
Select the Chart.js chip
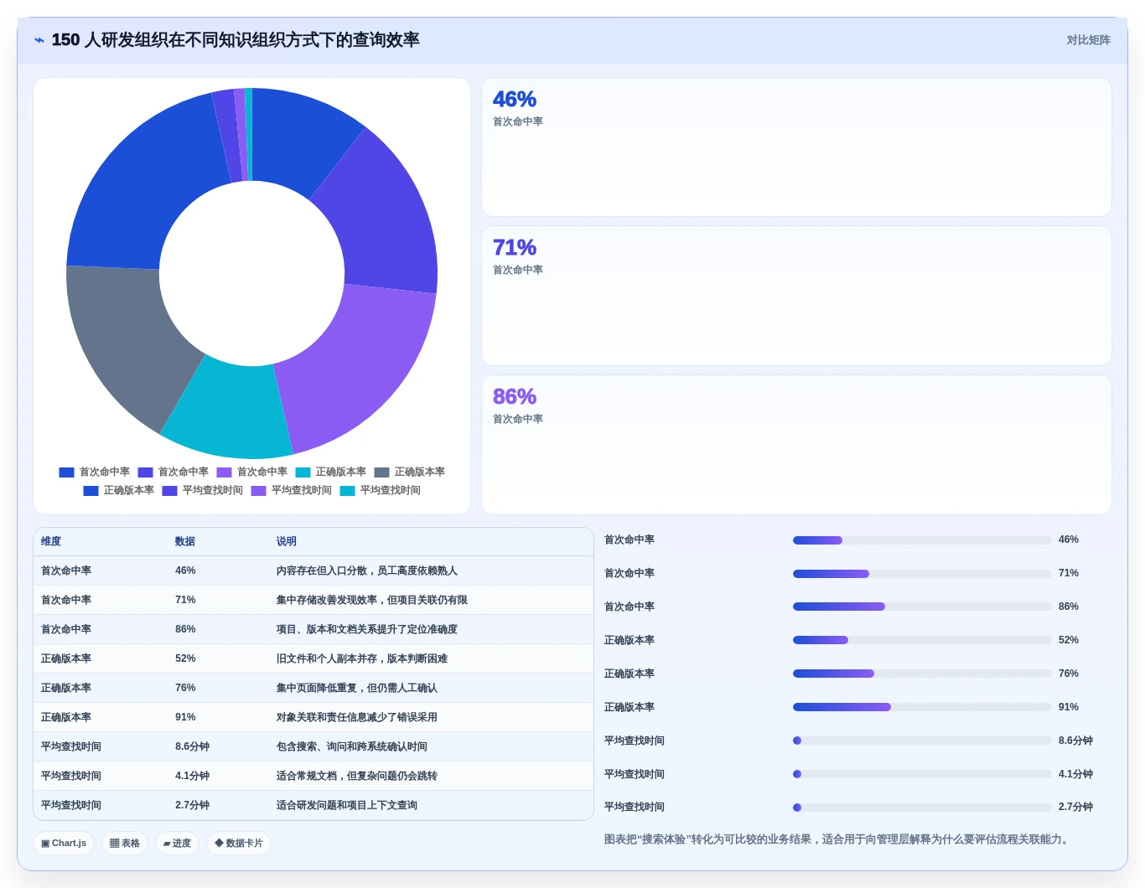[x=64, y=843]
